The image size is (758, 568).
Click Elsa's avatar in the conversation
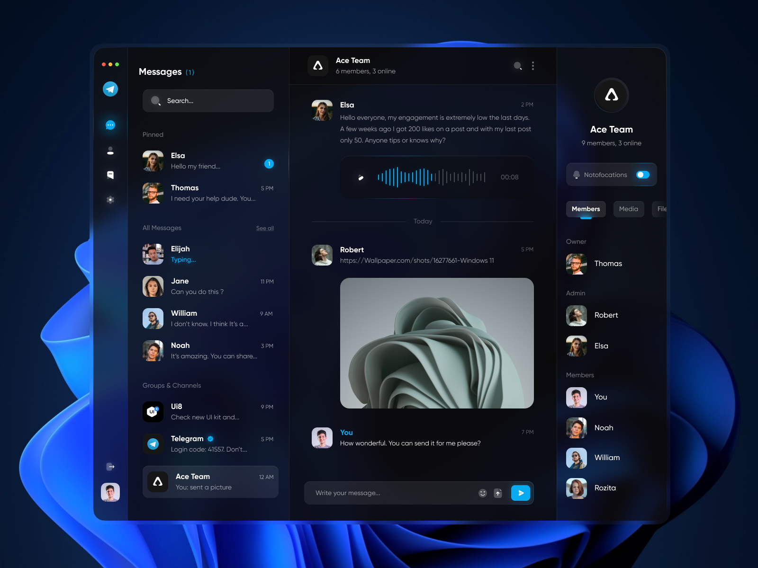322,110
